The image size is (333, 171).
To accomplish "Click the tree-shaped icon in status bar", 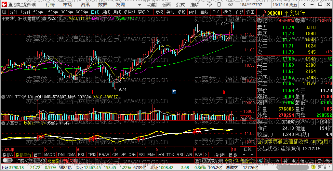I will 325,167.
